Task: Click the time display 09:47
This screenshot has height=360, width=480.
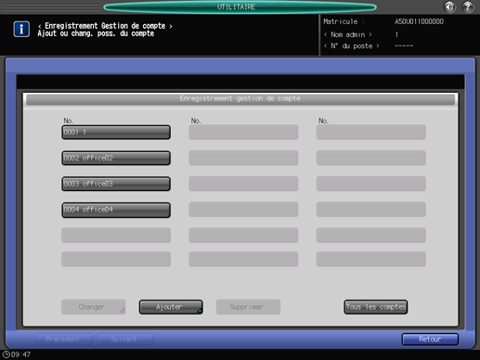Action: click(x=20, y=354)
